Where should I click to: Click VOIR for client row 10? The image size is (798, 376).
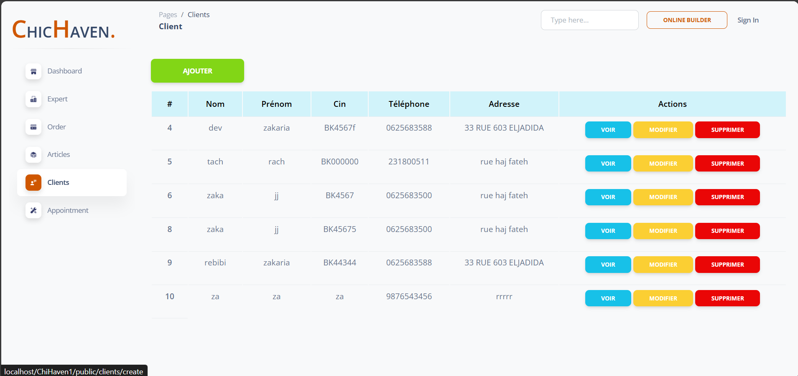[x=608, y=298]
